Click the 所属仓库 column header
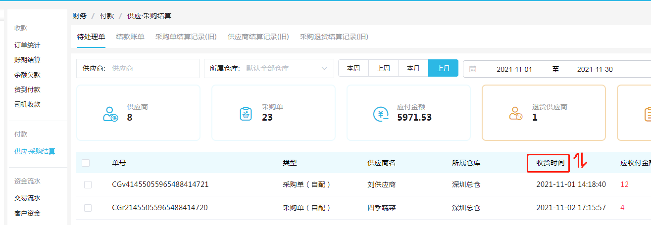Image resolution: width=651 pixels, height=225 pixels. tap(466, 162)
